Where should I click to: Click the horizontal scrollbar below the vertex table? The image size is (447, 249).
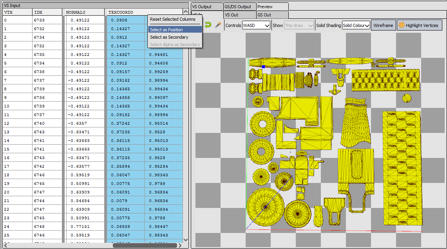[145, 246]
